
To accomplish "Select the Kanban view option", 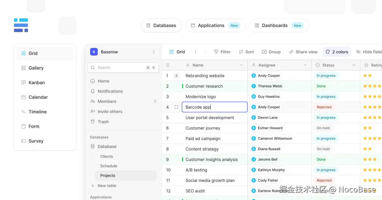I will coord(37,83).
